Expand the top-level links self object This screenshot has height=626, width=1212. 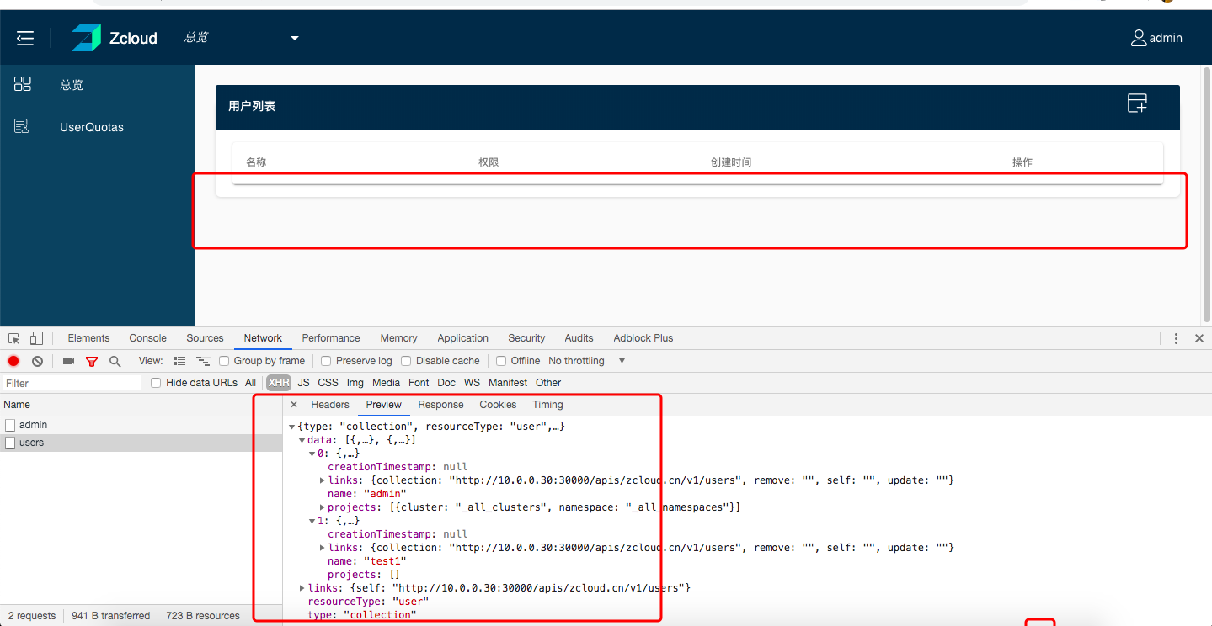point(302,588)
